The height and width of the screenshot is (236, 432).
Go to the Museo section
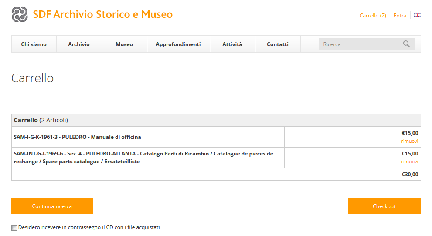click(x=124, y=44)
